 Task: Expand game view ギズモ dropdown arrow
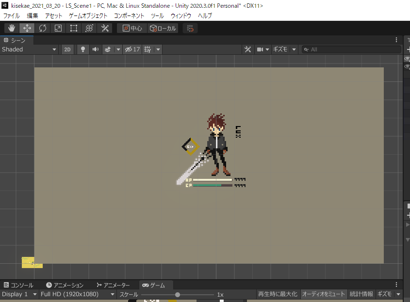pos(398,294)
